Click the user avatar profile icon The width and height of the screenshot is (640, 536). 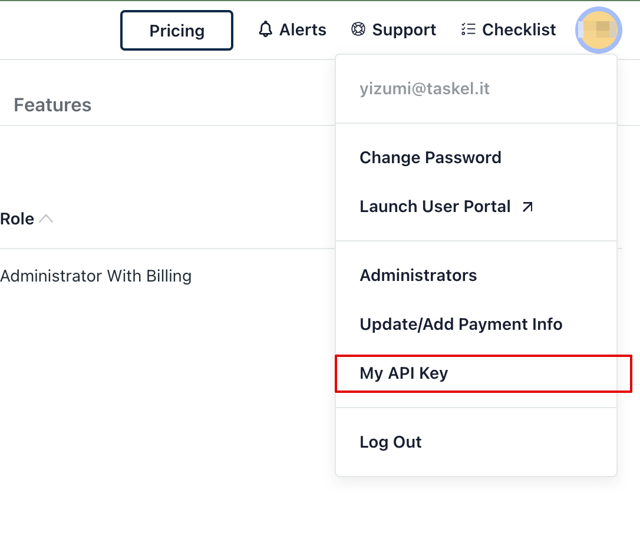coord(598,30)
